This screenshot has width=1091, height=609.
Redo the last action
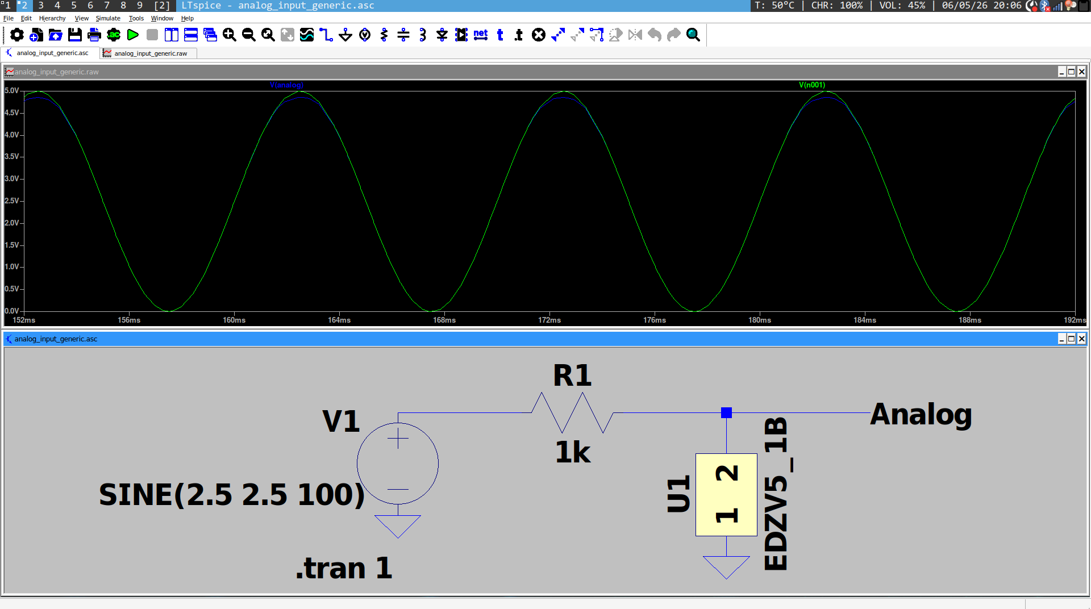(x=674, y=35)
